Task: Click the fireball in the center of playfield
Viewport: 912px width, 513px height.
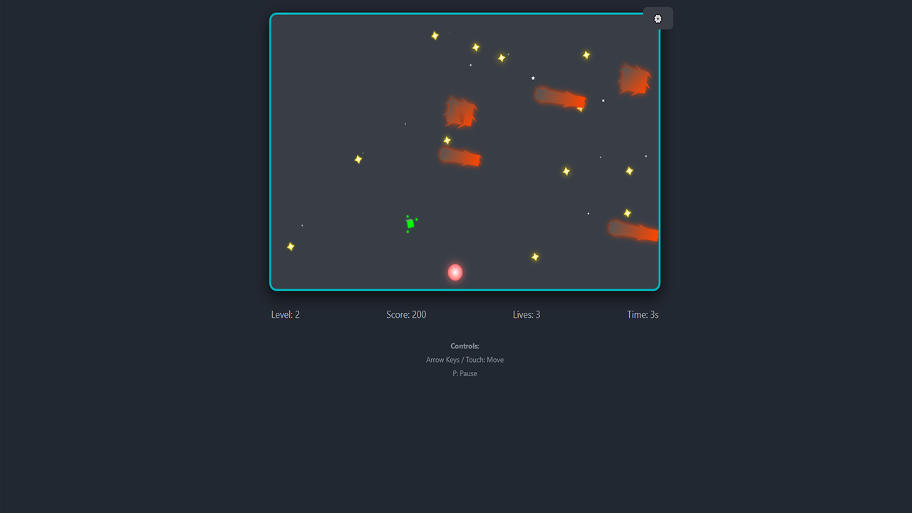Action: (460, 113)
